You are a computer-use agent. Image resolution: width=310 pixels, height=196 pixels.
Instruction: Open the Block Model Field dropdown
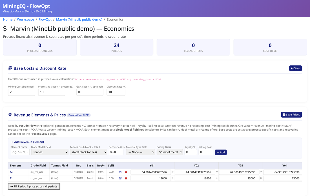pyautogui.click(x=50, y=152)
